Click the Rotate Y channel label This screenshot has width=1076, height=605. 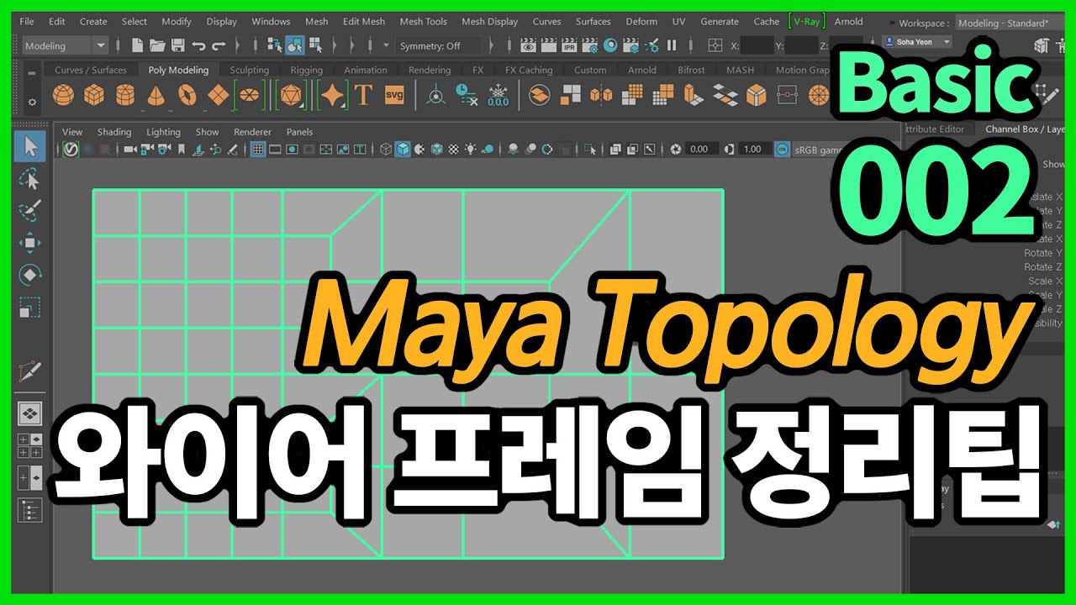point(1042,253)
